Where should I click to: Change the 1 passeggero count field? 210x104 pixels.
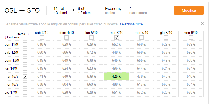(x=138, y=10)
